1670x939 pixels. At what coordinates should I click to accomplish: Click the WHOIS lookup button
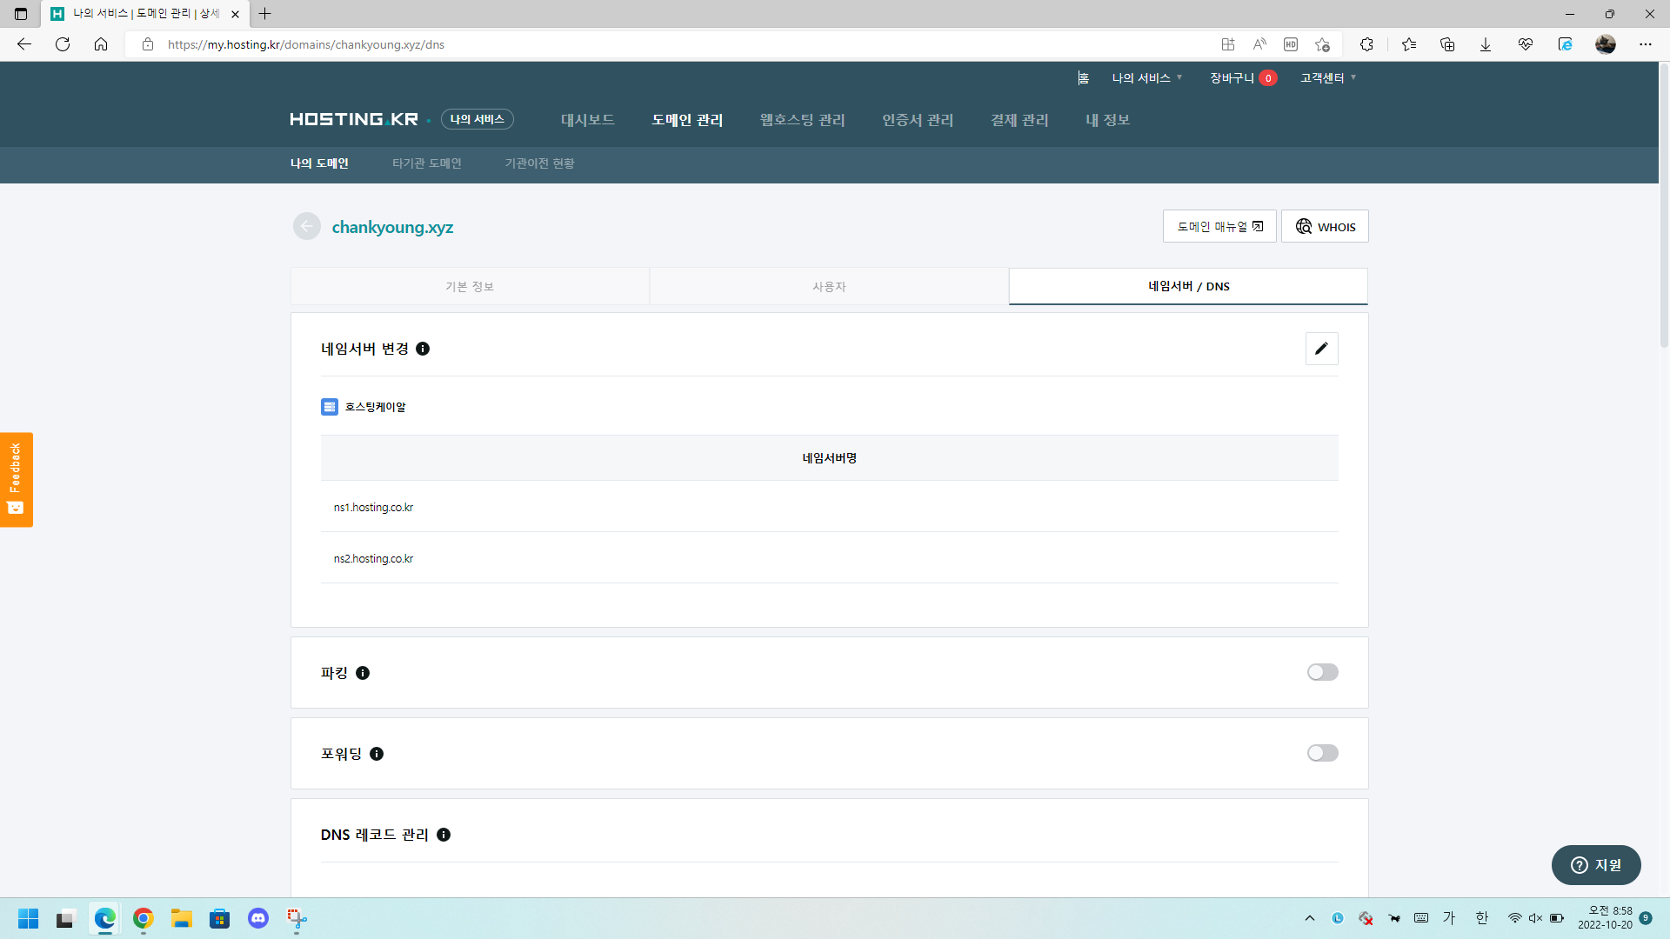[x=1325, y=227]
